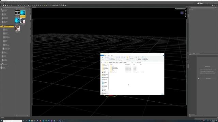Viewport: 218px width, 122px height.
Task: Open Properties from the Explorer ribbon
Action: (x=136, y=58)
